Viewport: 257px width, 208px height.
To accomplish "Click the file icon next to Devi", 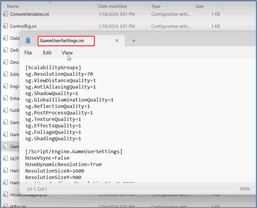I will pos(6,62).
